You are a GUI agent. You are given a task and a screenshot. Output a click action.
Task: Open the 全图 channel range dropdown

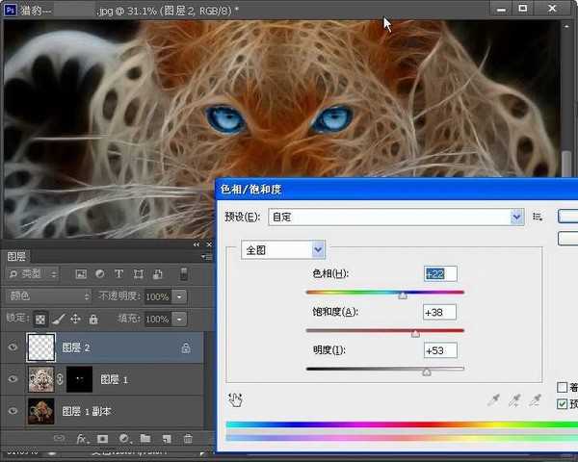[318, 249]
